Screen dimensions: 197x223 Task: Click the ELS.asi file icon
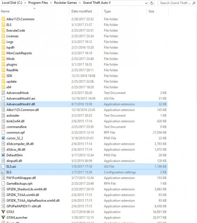[3, 167]
